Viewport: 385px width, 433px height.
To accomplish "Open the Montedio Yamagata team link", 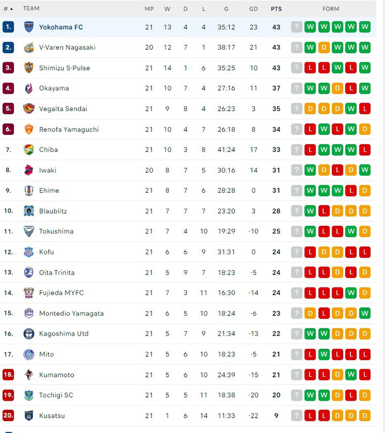I will click(71, 313).
